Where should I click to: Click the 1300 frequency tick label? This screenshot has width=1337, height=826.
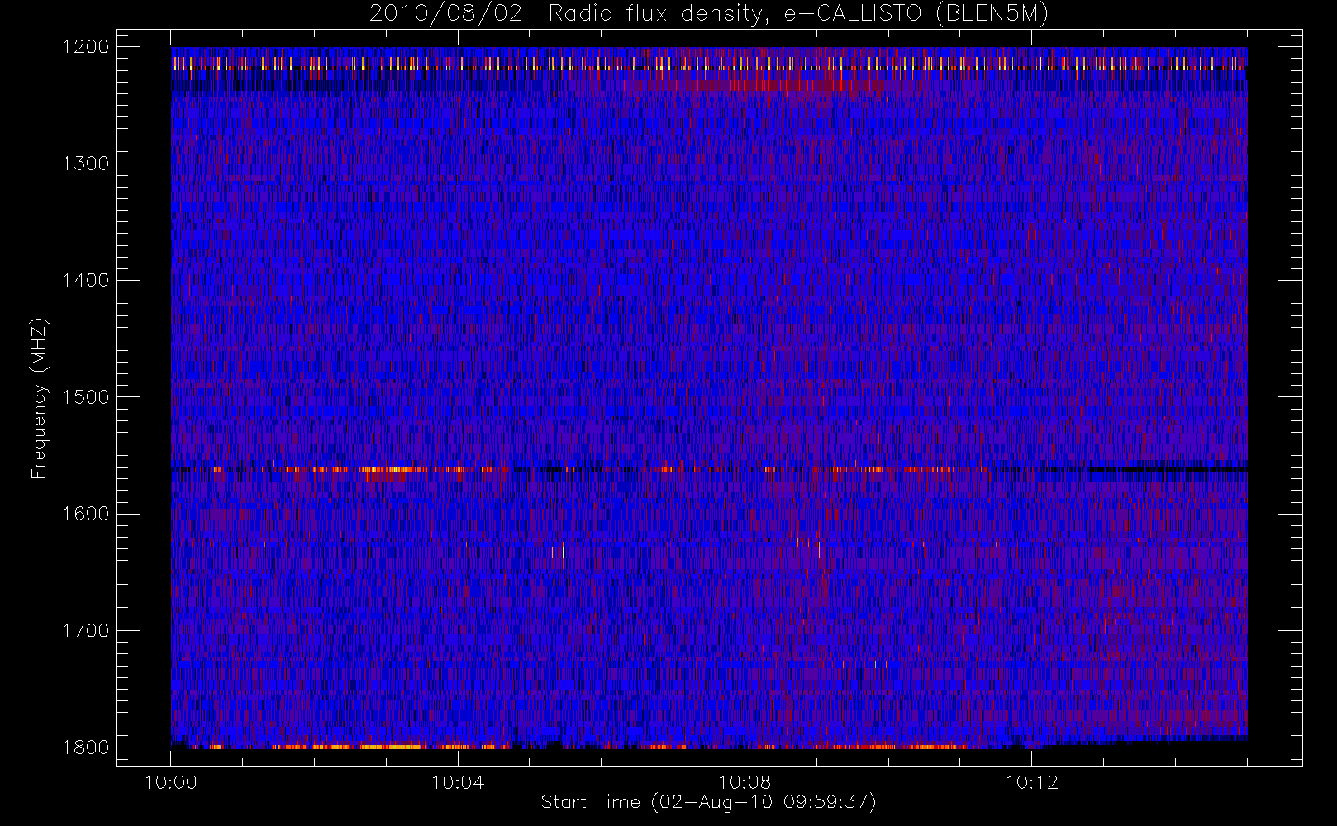point(86,164)
